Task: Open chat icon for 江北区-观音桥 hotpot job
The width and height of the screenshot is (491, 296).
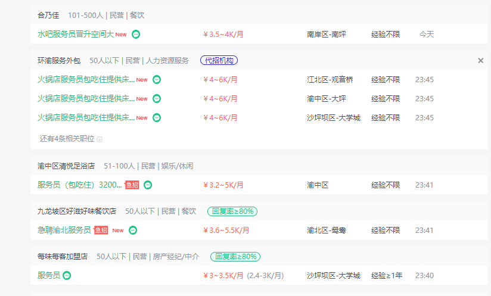Action: pyautogui.click(x=157, y=79)
